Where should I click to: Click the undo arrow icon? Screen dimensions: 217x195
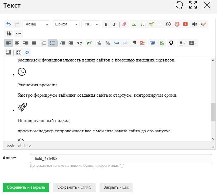[x=8, y=24]
